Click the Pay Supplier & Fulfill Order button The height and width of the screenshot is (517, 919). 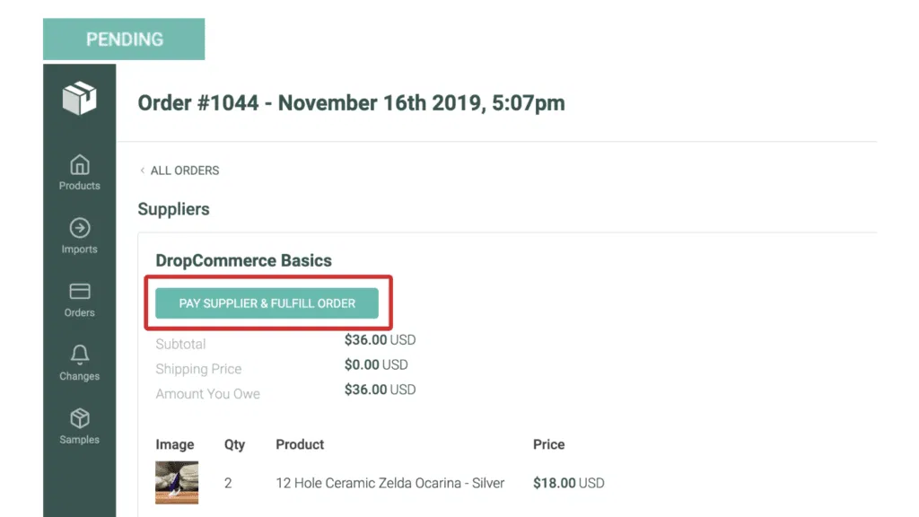[266, 303]
